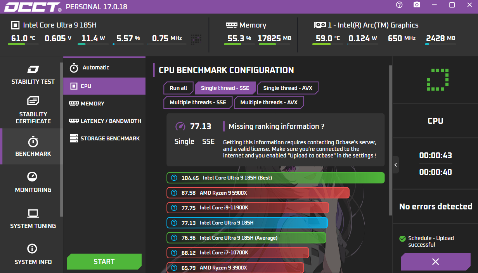Click the Intel Core i9-11900K result bar

(x=248, y=208)
